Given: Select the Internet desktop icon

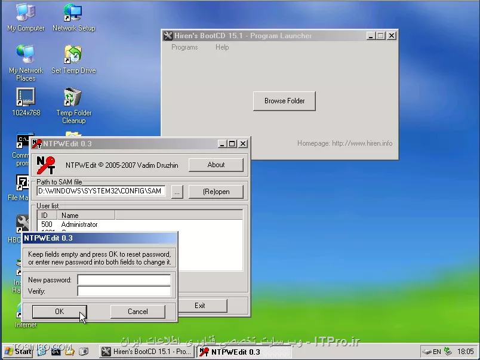Looking at the screenshot, I should 24,315.
